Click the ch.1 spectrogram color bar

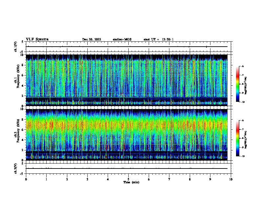[x=238, y=84]
